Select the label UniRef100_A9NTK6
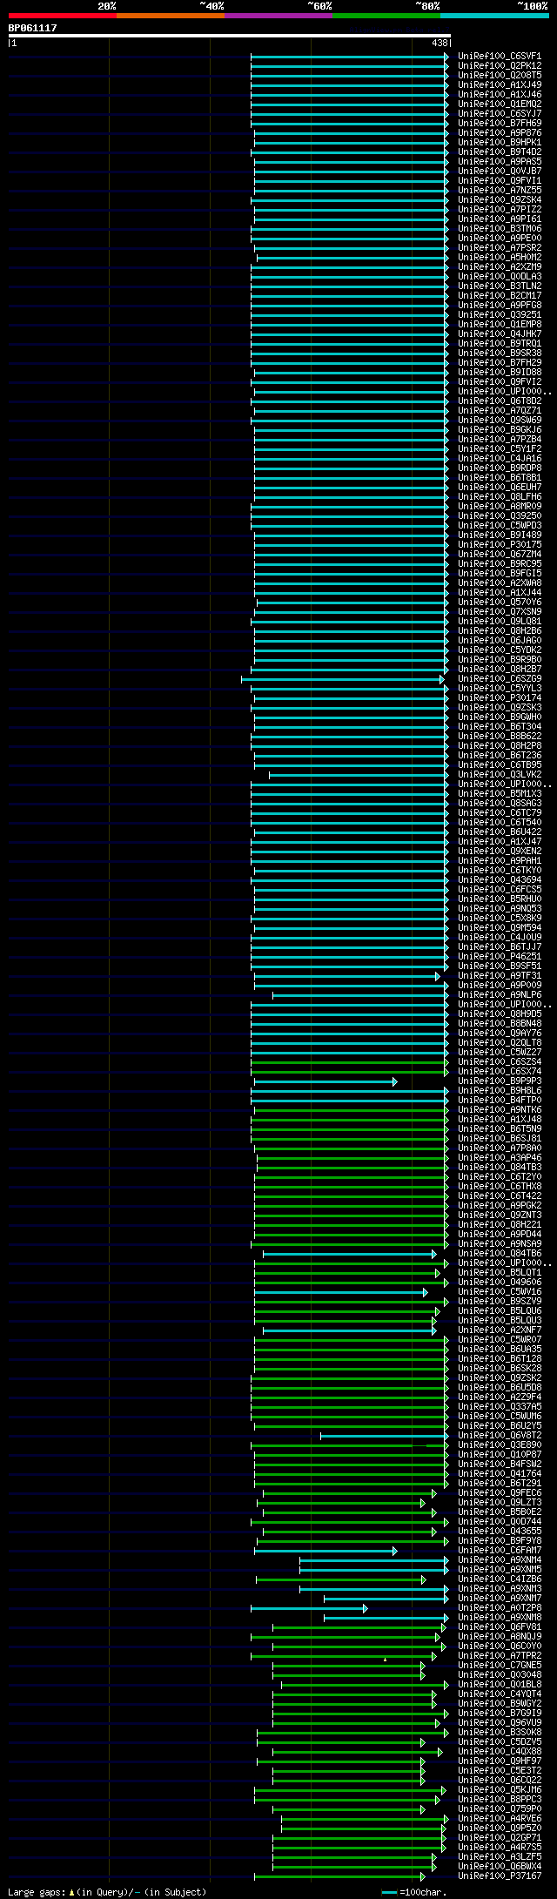Screen dimensions: 557x1899 coord(500,1110)
